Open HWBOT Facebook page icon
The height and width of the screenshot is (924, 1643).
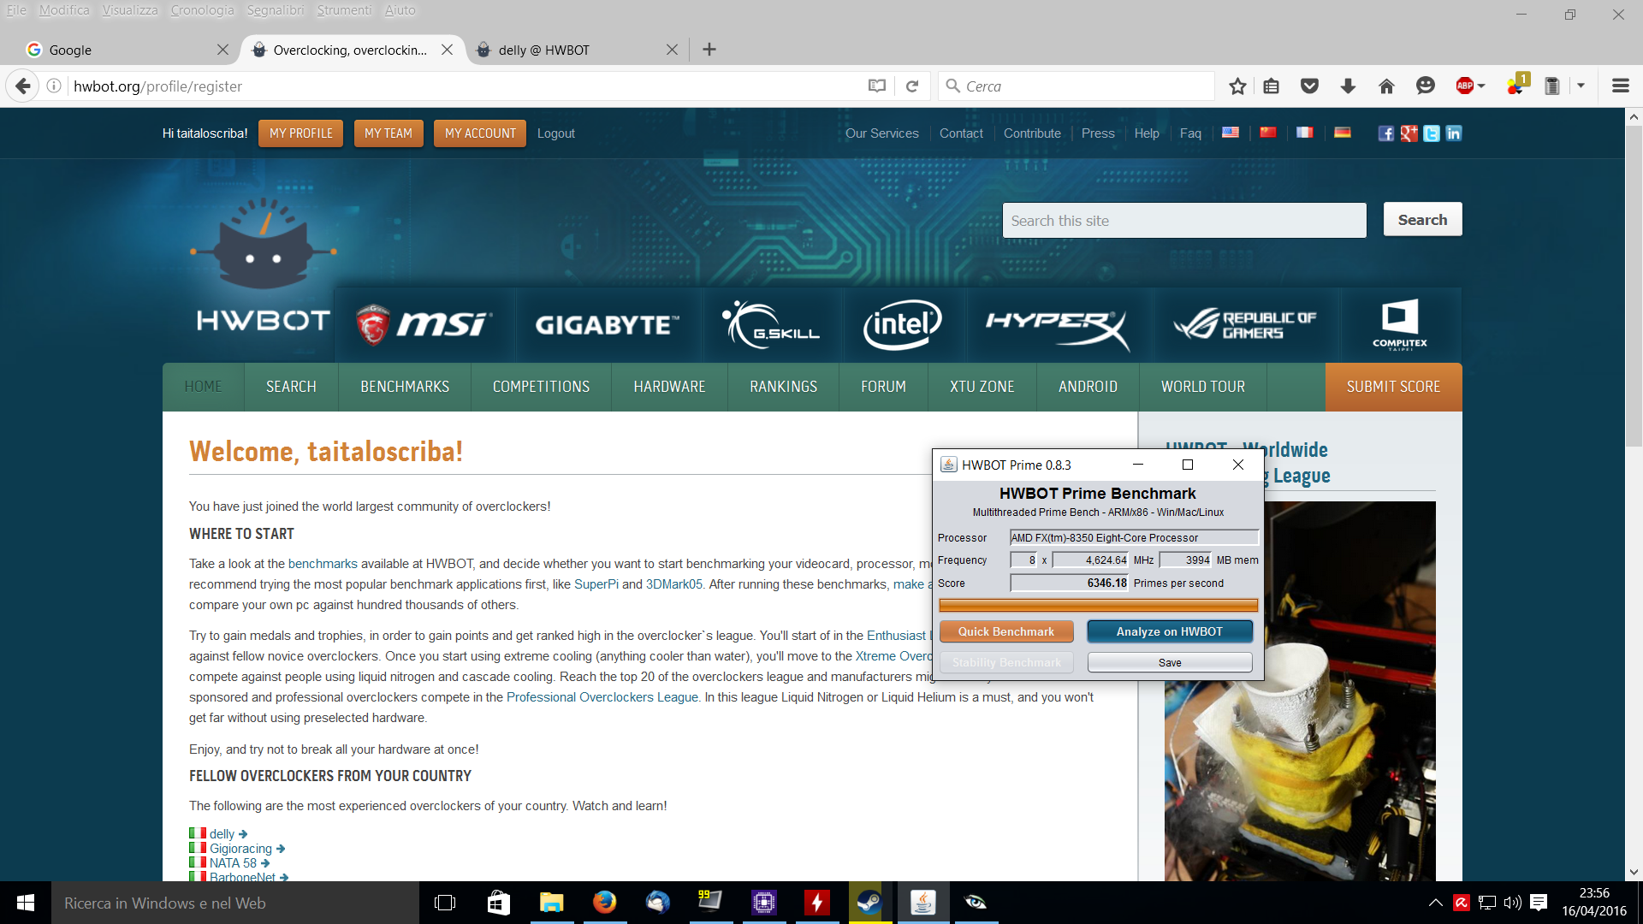point(1386,133)
